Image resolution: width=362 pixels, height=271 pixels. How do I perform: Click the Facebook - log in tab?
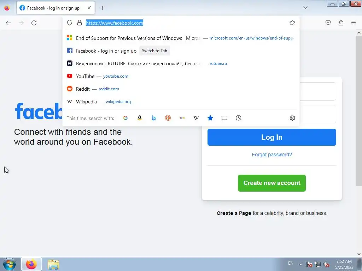(56, 8)
